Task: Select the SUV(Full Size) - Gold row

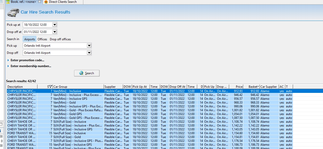Action: pyautogui.click(x=165, y=137)
